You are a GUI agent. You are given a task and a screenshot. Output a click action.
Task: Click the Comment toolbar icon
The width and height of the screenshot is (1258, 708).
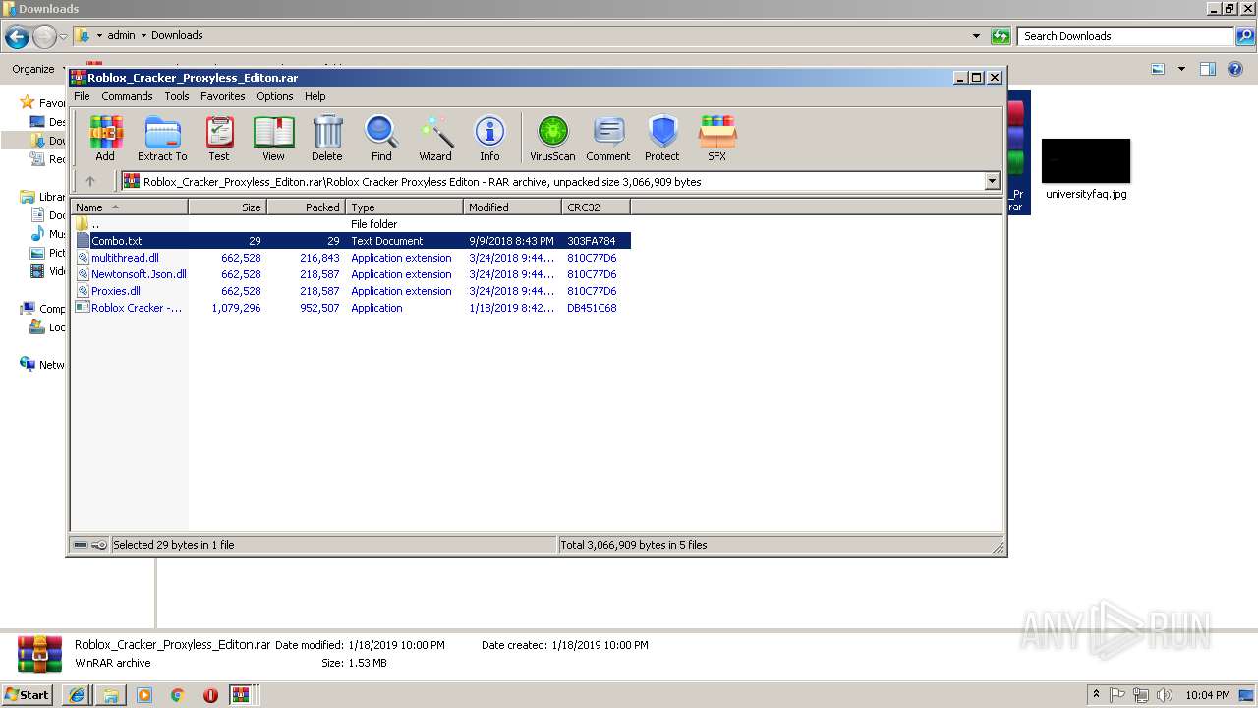click(608, 139)
